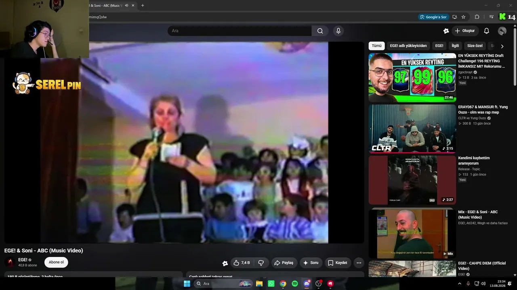Image resolution: width=517 pixels, height=290 pixels.
Task: Open the notification bell in the taskbar corner
Action: tap(510, 284)
